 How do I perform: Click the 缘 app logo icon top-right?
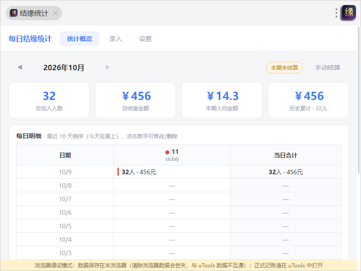point(349,13)
